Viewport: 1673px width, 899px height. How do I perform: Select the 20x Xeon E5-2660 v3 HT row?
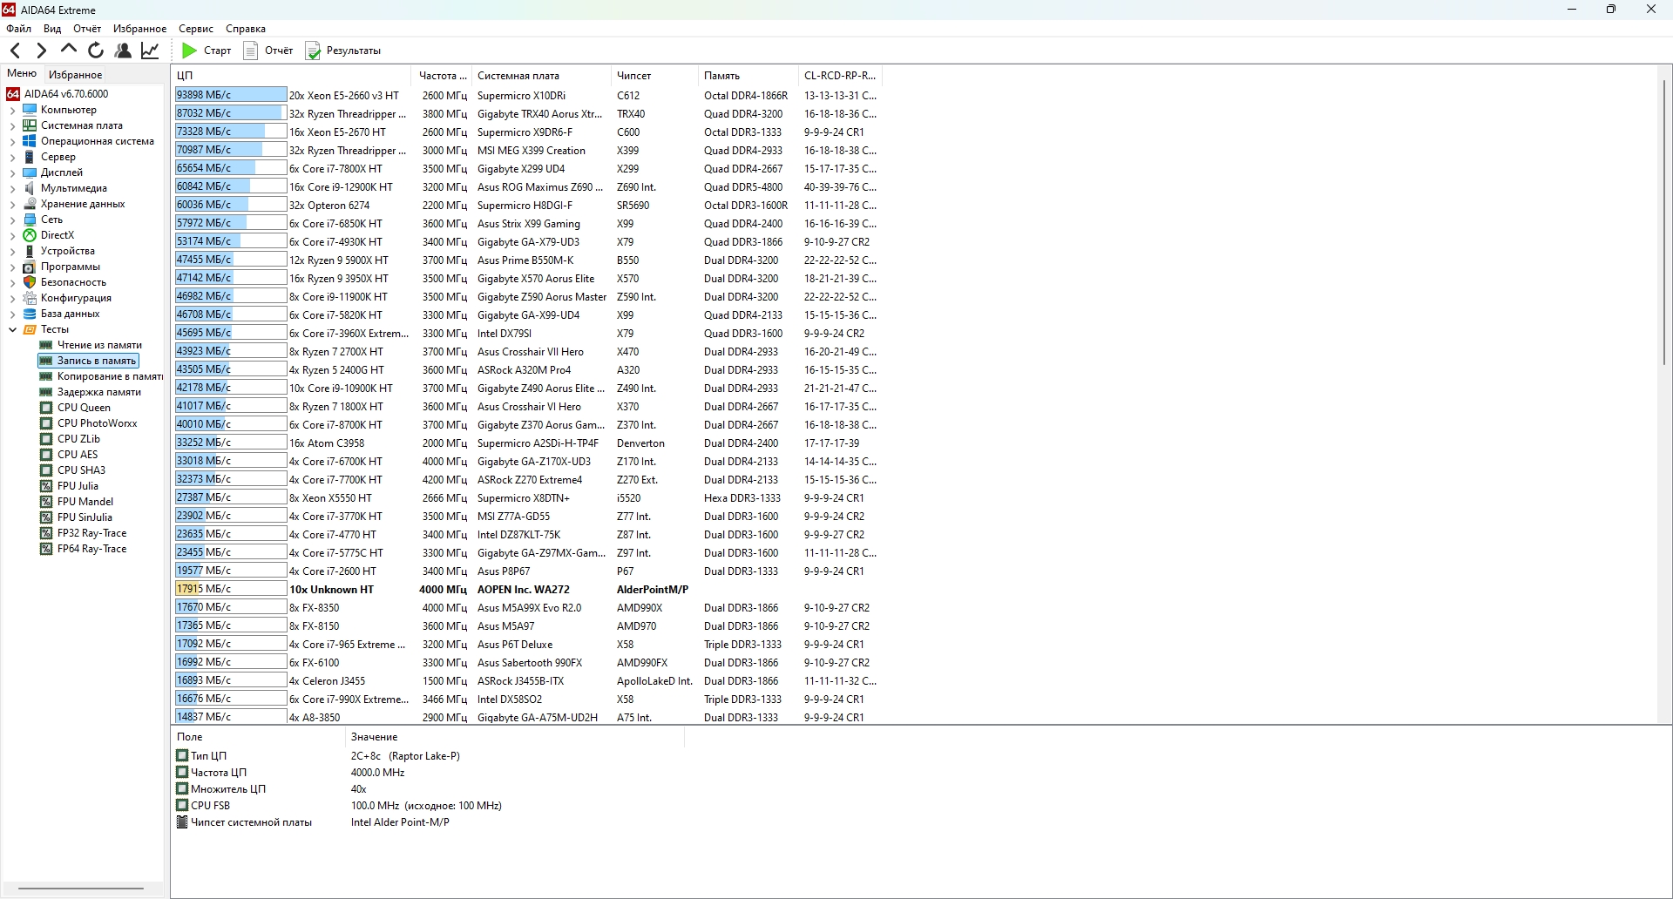click(x=527, y=96)
